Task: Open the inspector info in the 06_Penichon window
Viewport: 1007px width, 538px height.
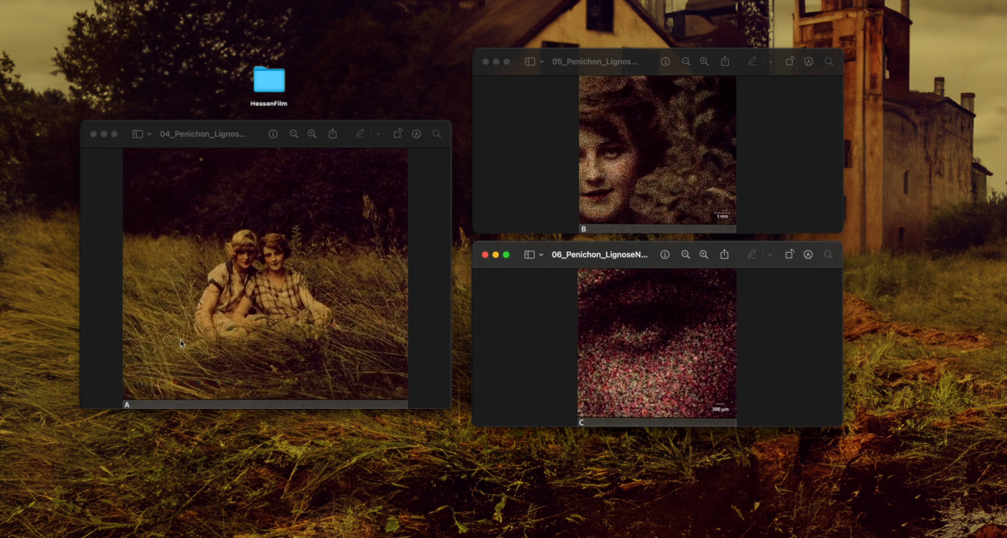Action: (x=665, y=254)
